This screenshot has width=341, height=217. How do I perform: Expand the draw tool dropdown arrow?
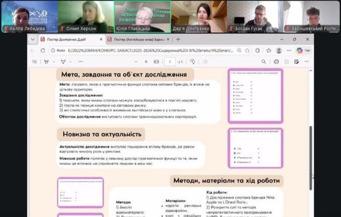(x=70, y=62)
